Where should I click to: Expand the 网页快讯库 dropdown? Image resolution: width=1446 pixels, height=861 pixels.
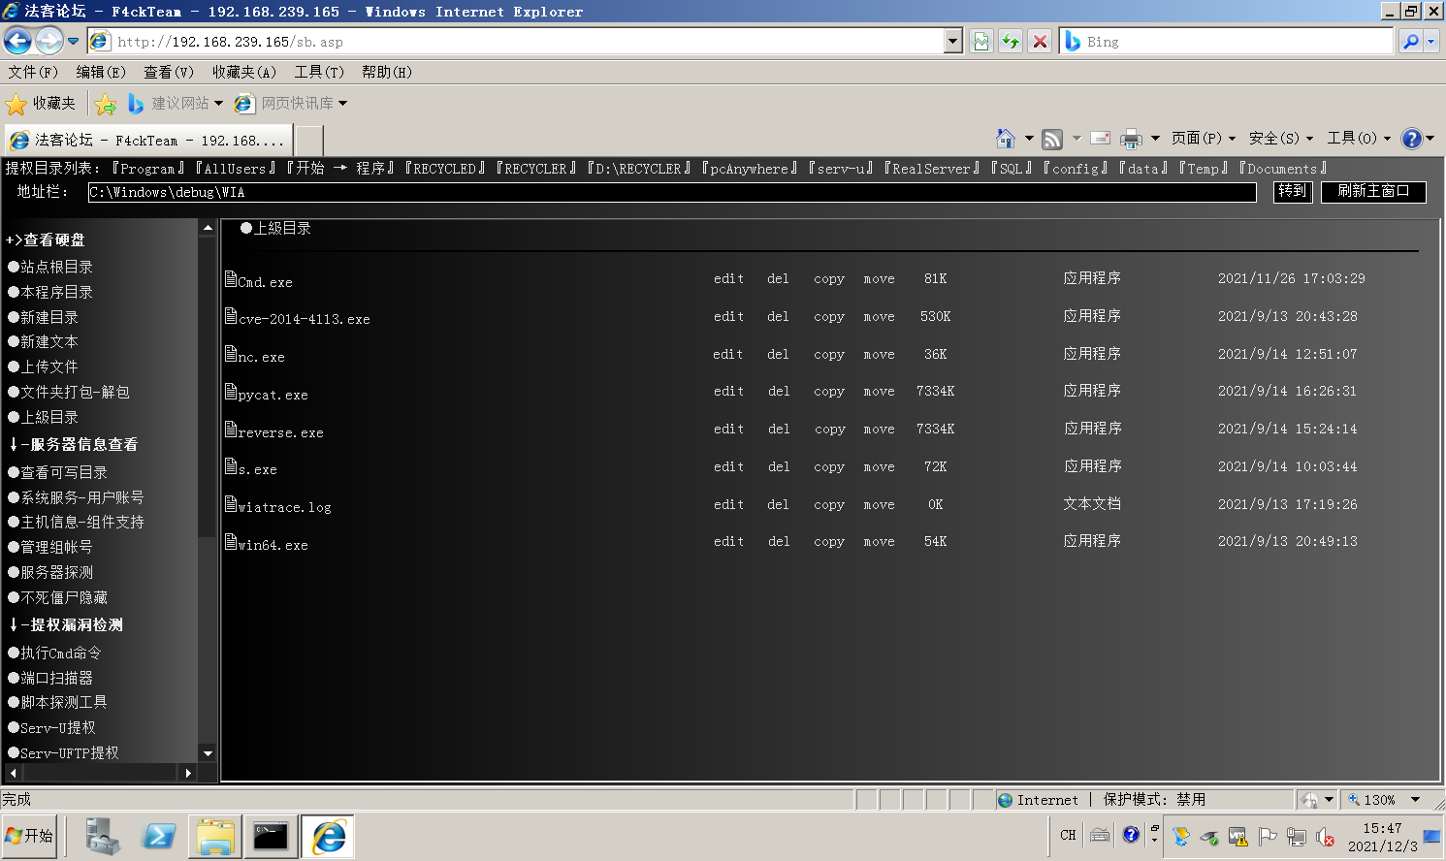[342, 104]
